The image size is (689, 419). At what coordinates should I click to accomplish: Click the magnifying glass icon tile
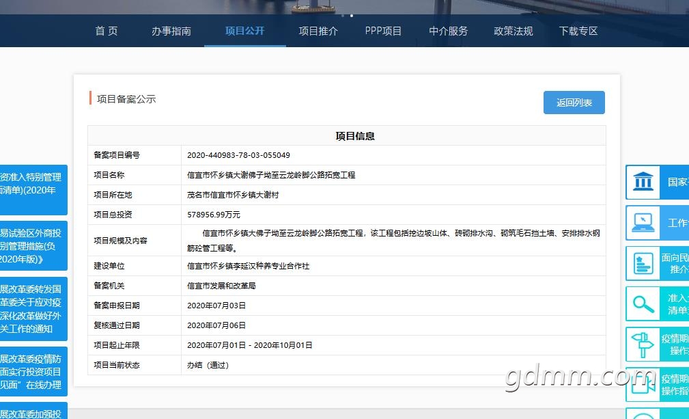(x=643, y=303)
